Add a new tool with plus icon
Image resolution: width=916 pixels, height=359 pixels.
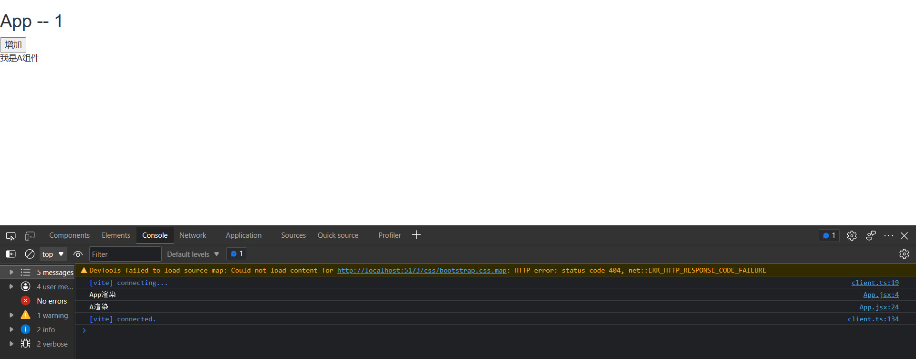pos(416,235)
